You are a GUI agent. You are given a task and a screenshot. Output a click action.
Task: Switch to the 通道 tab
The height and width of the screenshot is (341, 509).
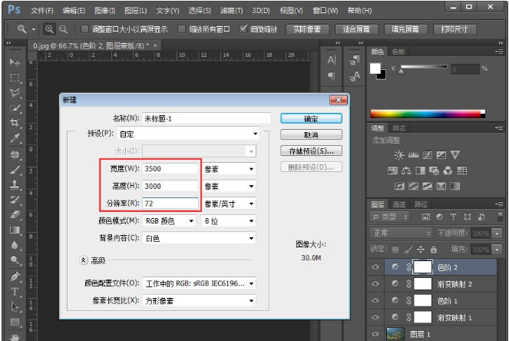(399, 204)
